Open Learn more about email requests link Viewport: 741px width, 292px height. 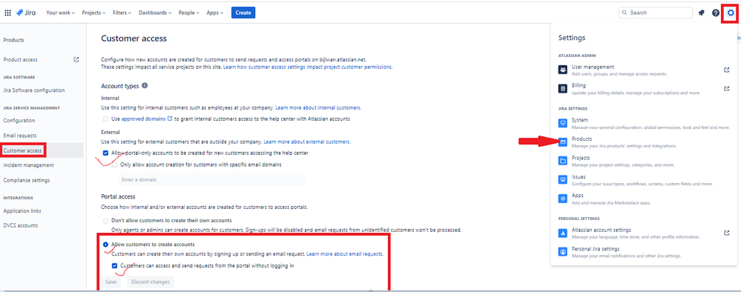[344, 253]
